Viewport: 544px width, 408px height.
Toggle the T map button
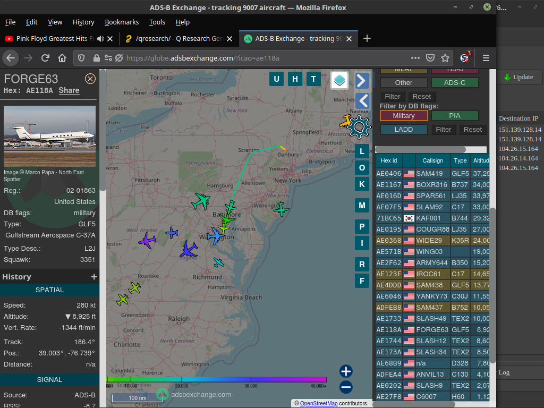click(x=313, y=79)
